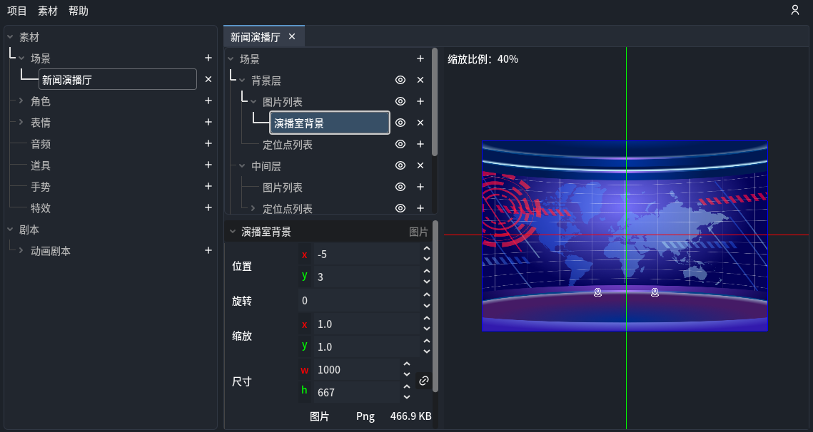
Task: Add a new scene with the 场景 plus icon
Action: click(208, 58)
